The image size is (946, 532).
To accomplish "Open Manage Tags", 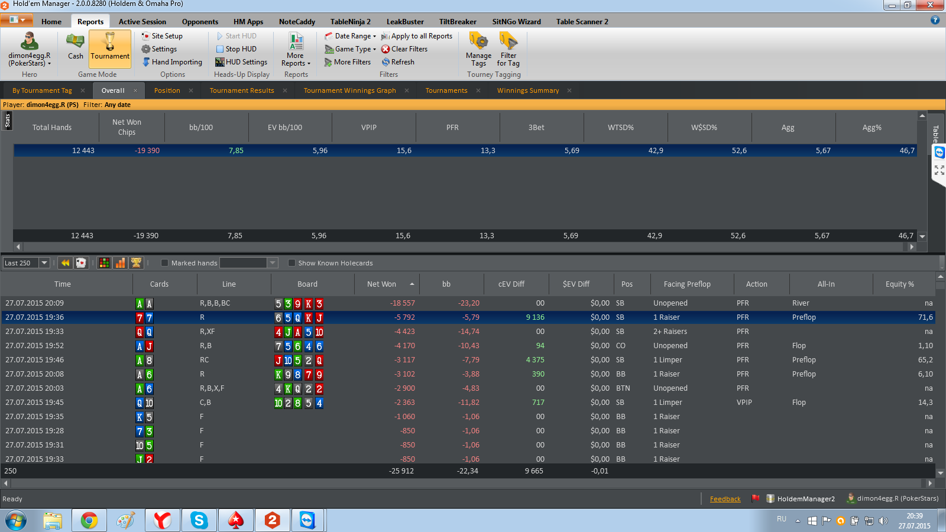I will tap(478, 49).
